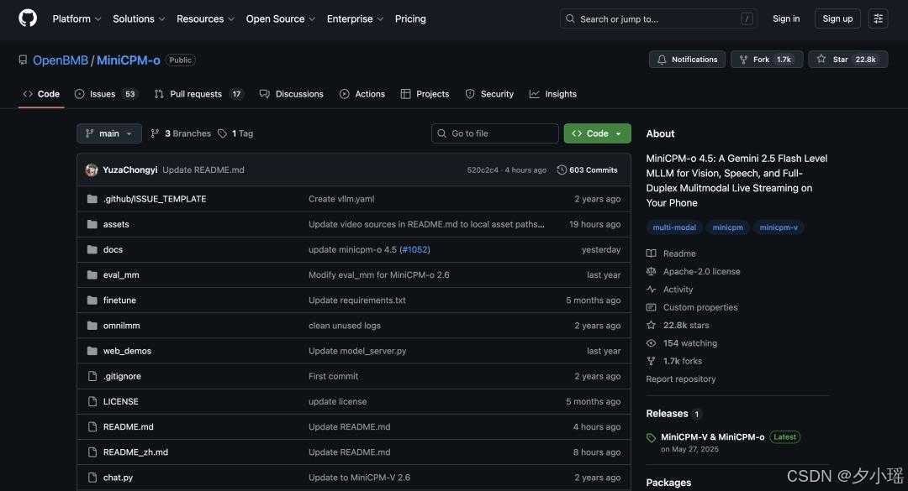Expand the Open Source menu
The height and width of the screenshot is (491, 908).
[281, 18]
